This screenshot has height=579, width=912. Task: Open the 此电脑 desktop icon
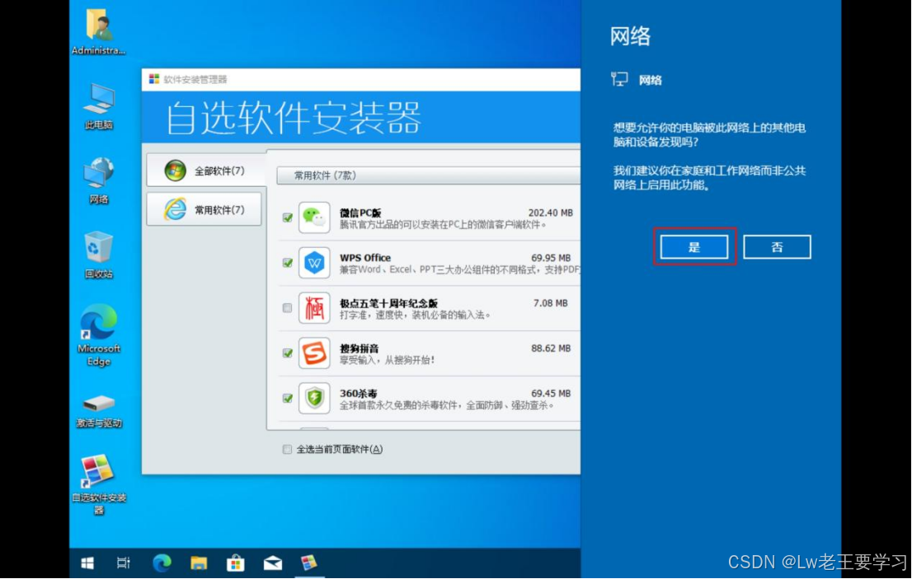[98, 106]
